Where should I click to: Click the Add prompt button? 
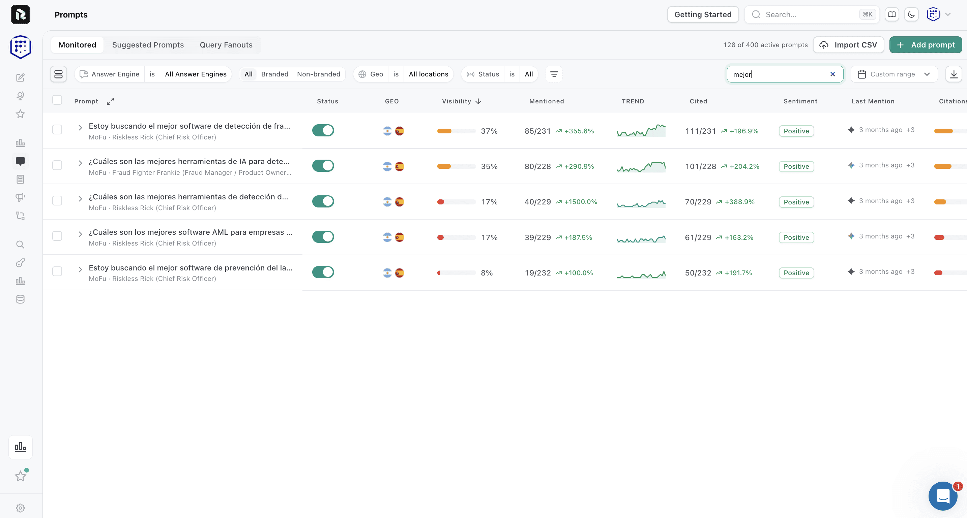pyautogui.click(x=925, y=45)
